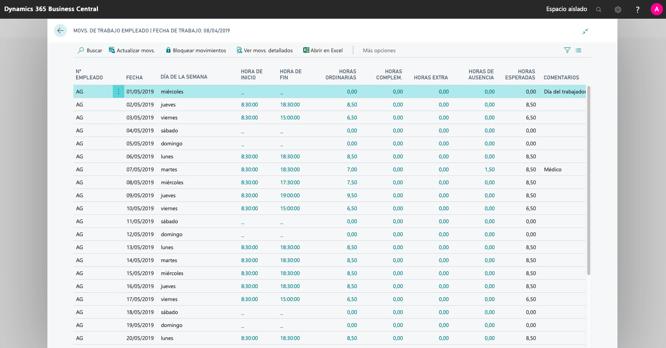Open the top bar search icon
Image resolution: width=666 pixels, height=348 pixels.
tap(599, 10)
